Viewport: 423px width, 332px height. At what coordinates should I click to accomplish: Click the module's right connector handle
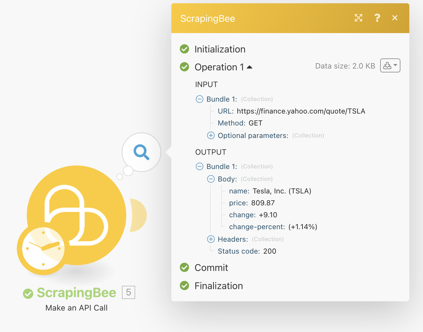pyautogui.click(x=138, y=215)
